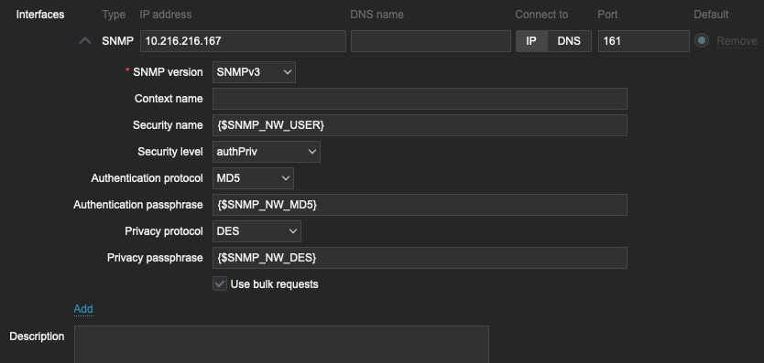Click the Description text area
Viewport: 764px width, 363px height.
click(281, 345)
